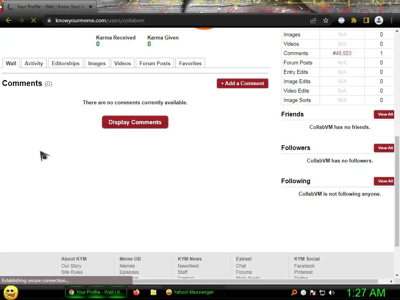This screenshot has width=400, height=300.
Task: Stop loading the current page
Action: pyautogui.click(x=34, y=20)
